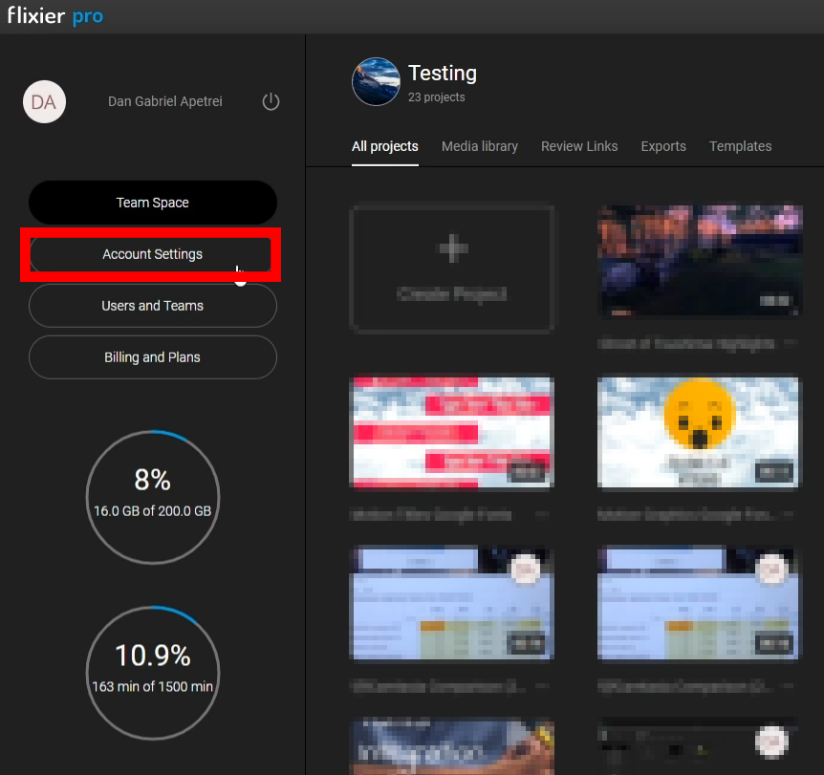Open the Team Space section
Image resolution: width=824 pixels, height=775 pixels.
[x=152, y=203]
